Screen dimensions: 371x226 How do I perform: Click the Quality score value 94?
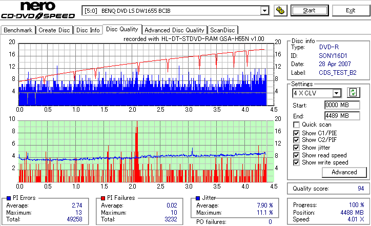point(361,189)
